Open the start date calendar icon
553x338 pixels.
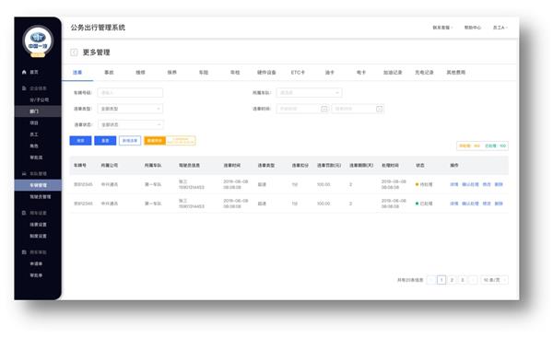pos(324,109)
